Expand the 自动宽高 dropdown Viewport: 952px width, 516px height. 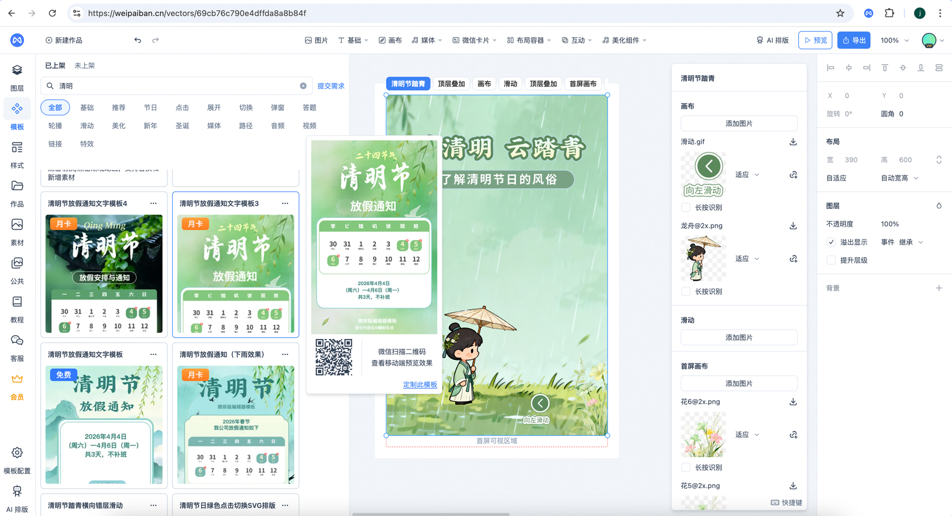coord(899,178)
